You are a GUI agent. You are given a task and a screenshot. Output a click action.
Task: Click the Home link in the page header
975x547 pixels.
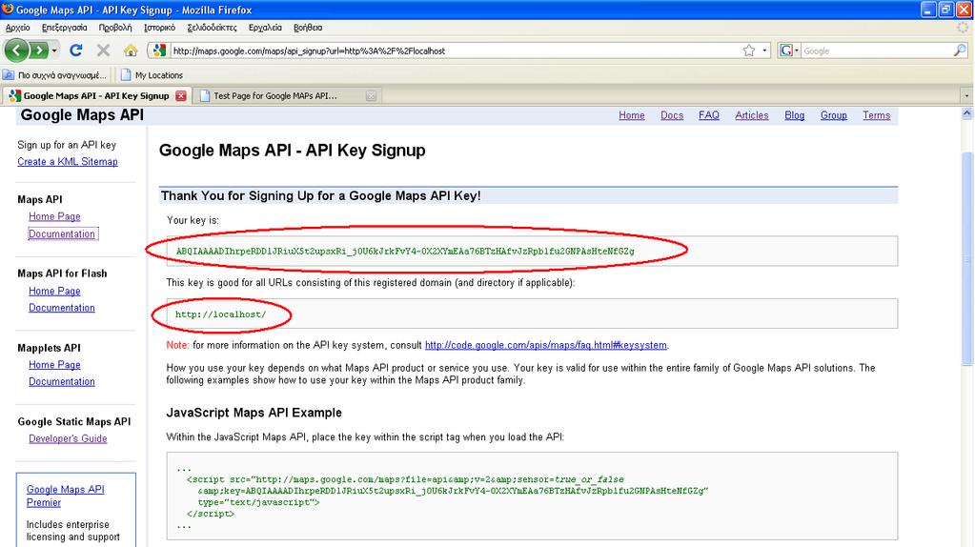pyautogui.click(x=631, y=115)
